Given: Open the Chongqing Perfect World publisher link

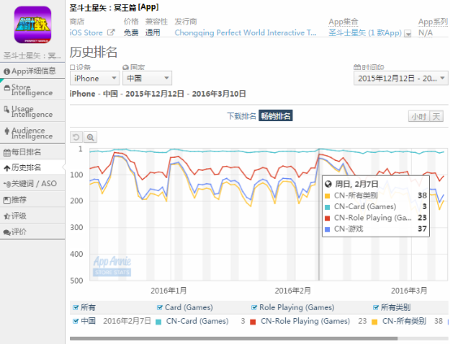Looking at the screenshot, I should coord(245,33).
